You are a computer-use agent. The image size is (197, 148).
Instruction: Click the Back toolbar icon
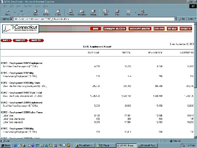pos(8,13)
